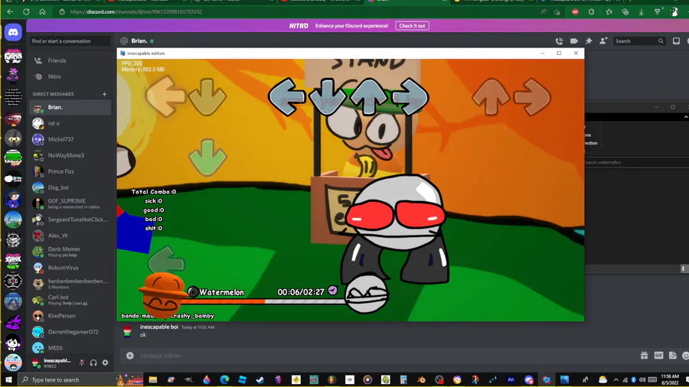Add this page to browser favorites
Viewport: 689px width, 387px height.
pyautogui.click(x=557, y=11)
